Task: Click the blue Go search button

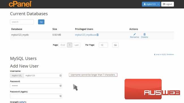Action: click(x=41, y=22)
